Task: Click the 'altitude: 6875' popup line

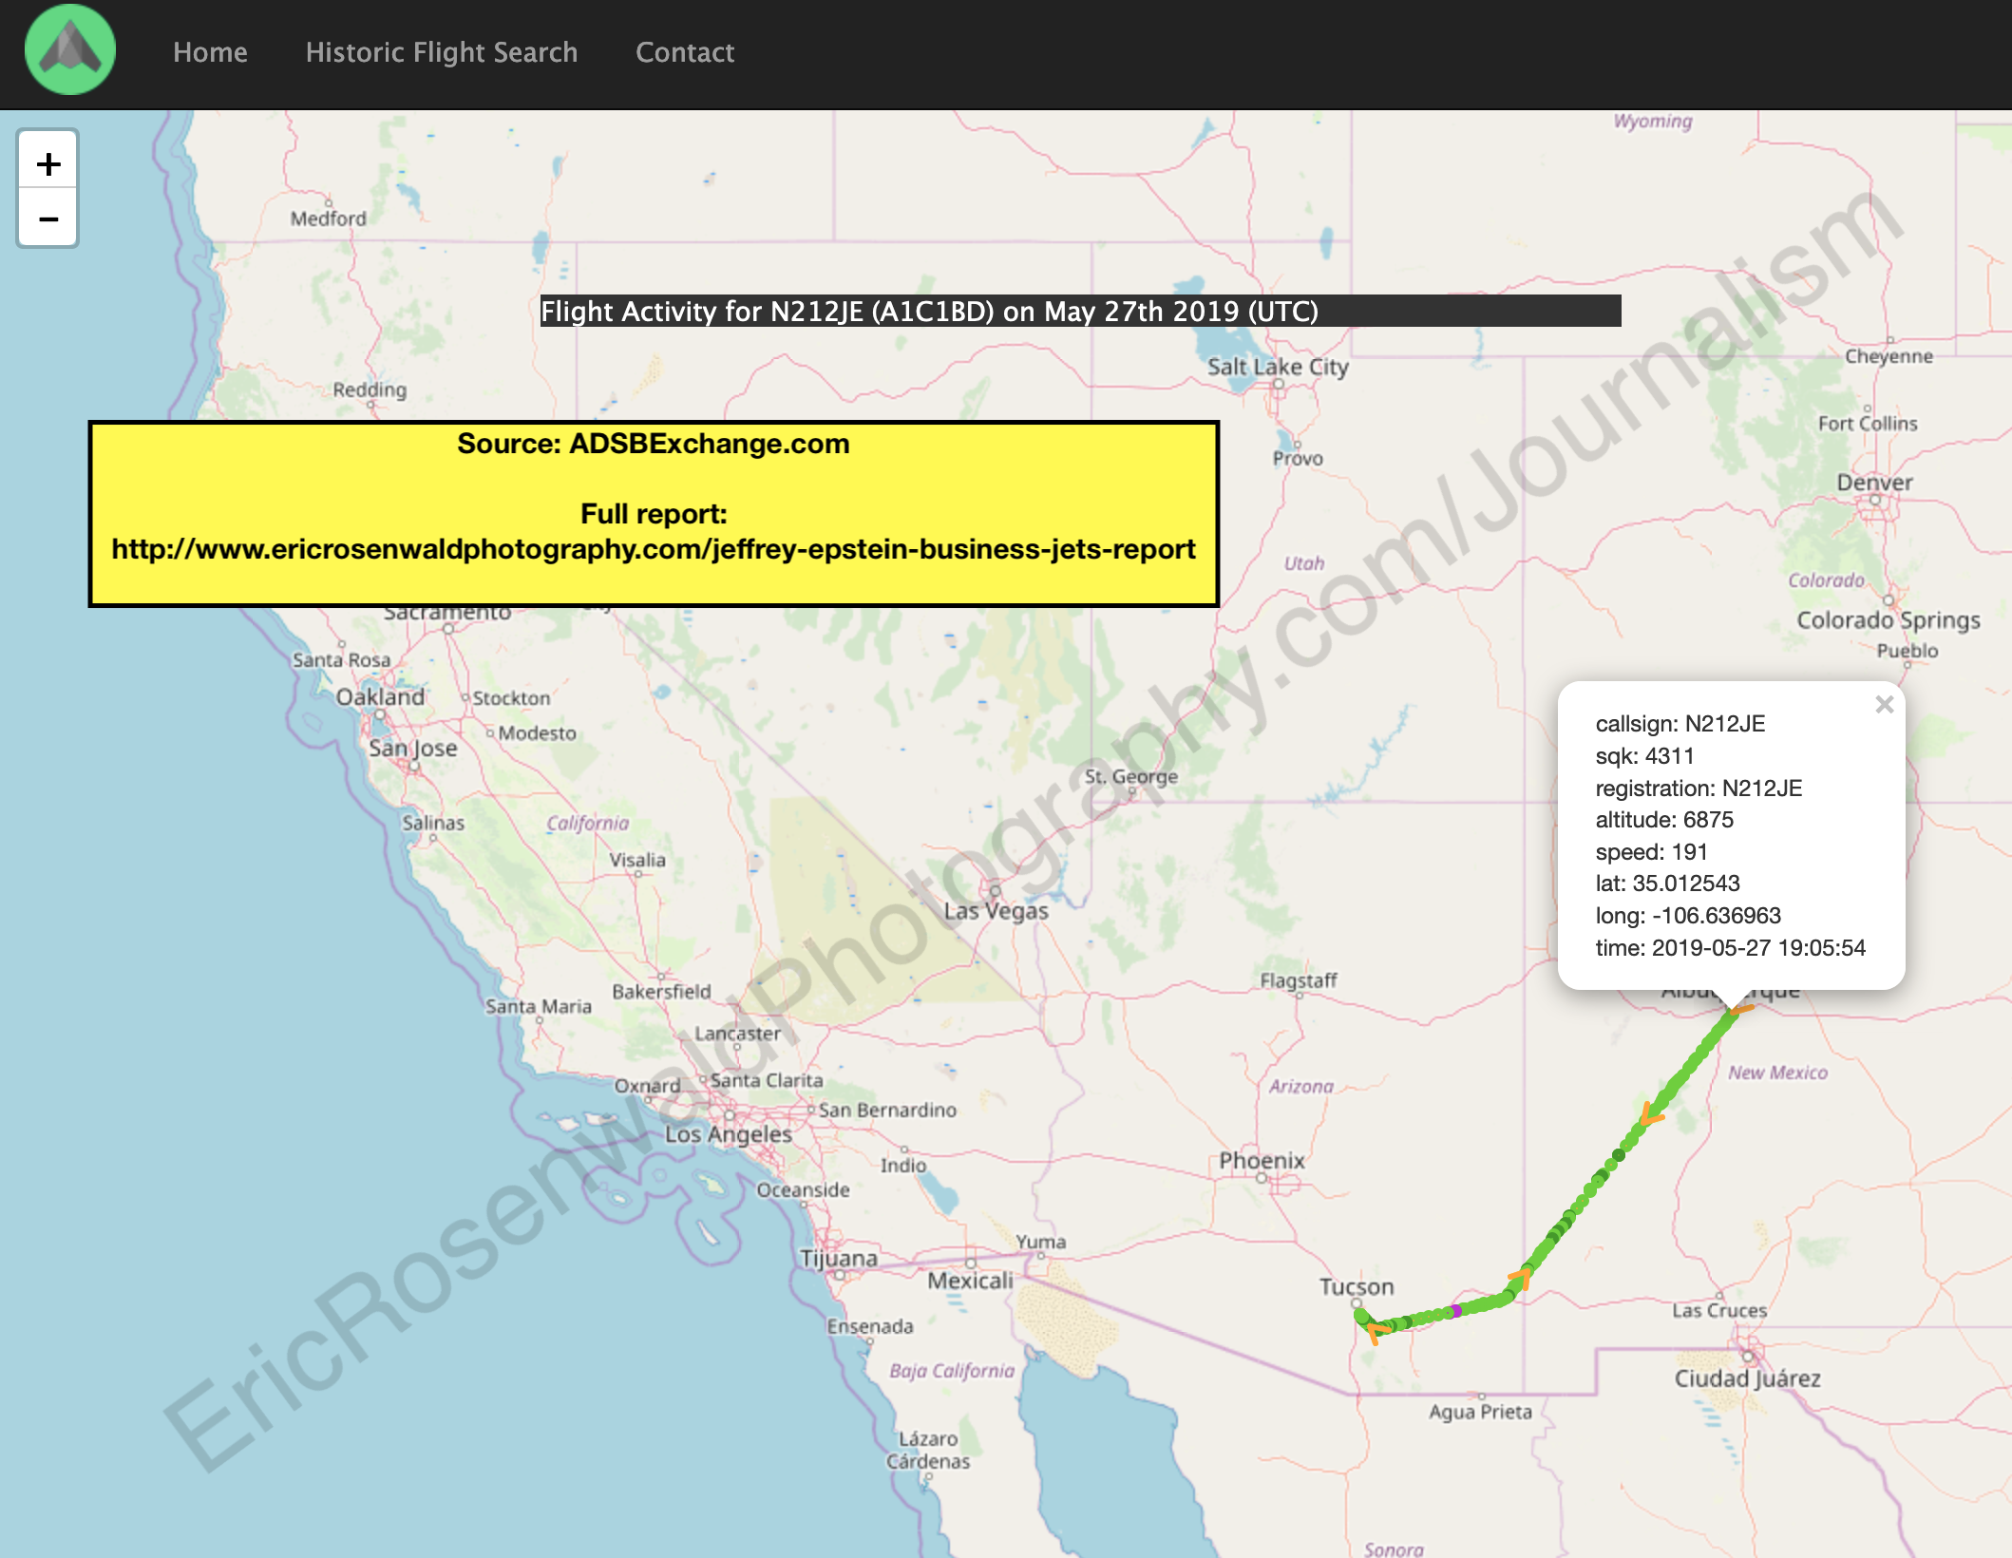Action: pos(1664,820)
